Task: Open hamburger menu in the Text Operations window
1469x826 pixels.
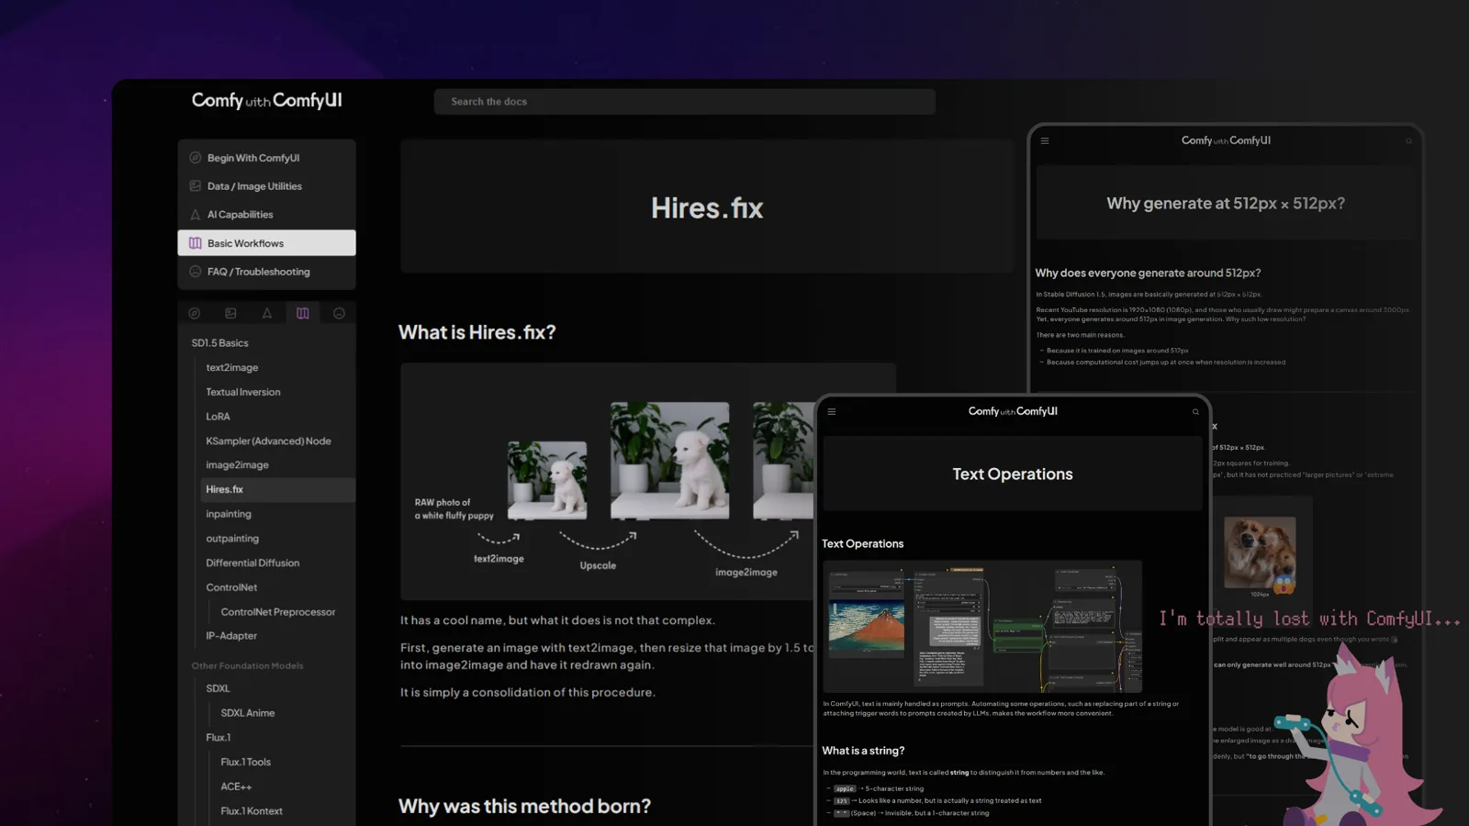Action: point(832,412)
